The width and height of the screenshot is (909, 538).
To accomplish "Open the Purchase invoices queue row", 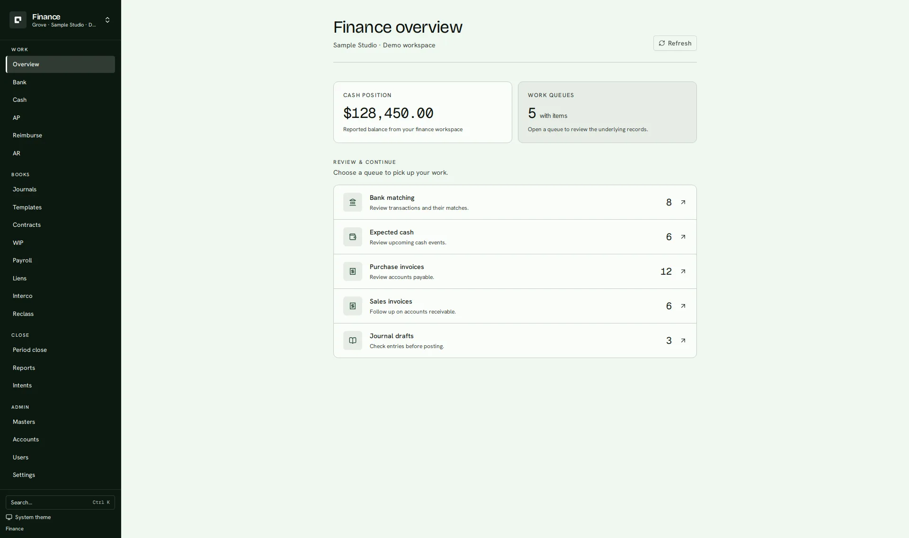I will point(515,271).
